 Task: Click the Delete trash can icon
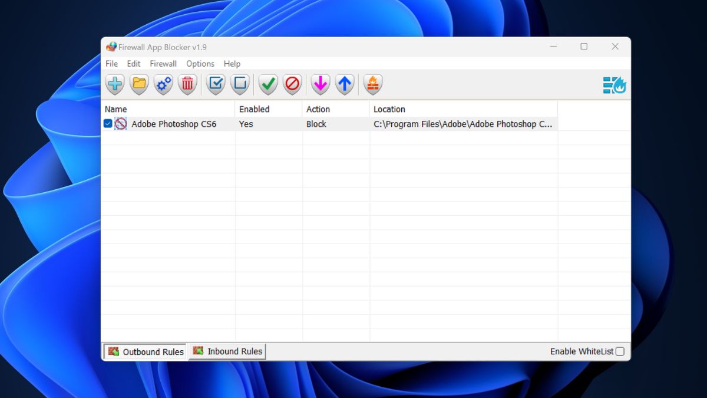[187, 84]
